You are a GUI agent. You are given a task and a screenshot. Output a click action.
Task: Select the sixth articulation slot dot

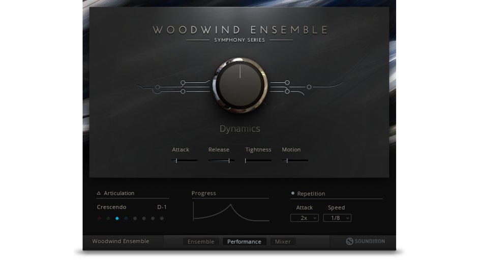point(144,219)
